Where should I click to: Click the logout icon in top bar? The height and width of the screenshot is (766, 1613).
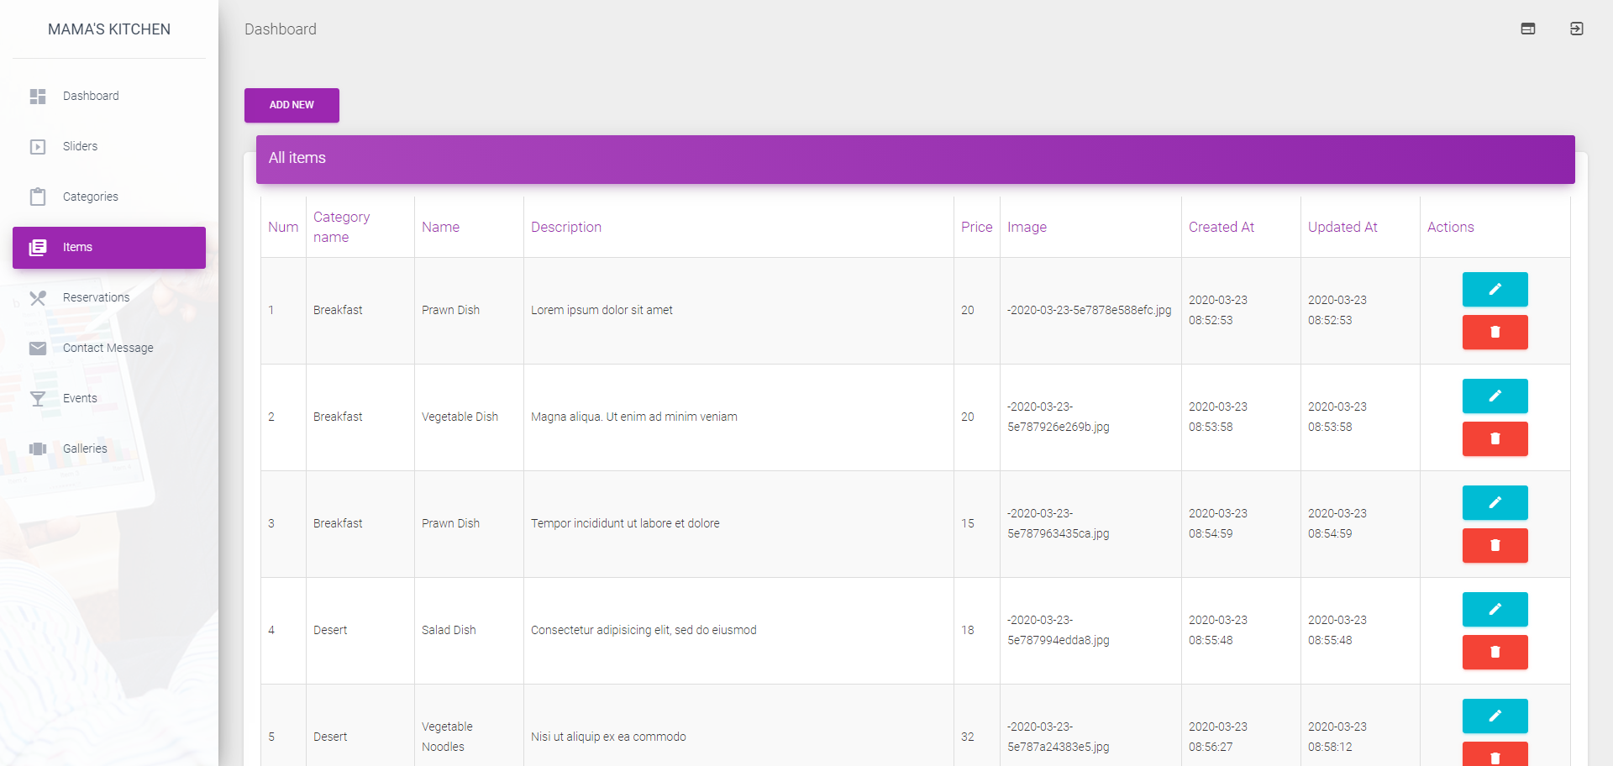(x=1576, y=29)
